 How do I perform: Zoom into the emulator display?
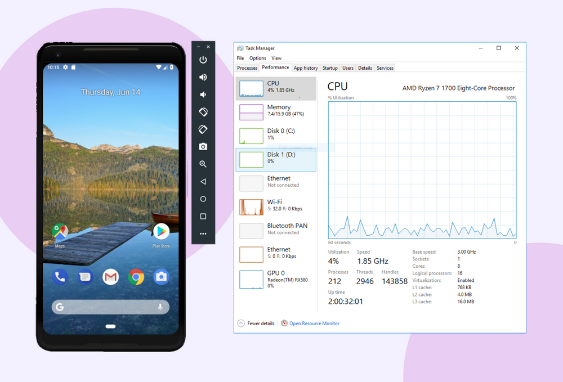(x=203, y=164)
